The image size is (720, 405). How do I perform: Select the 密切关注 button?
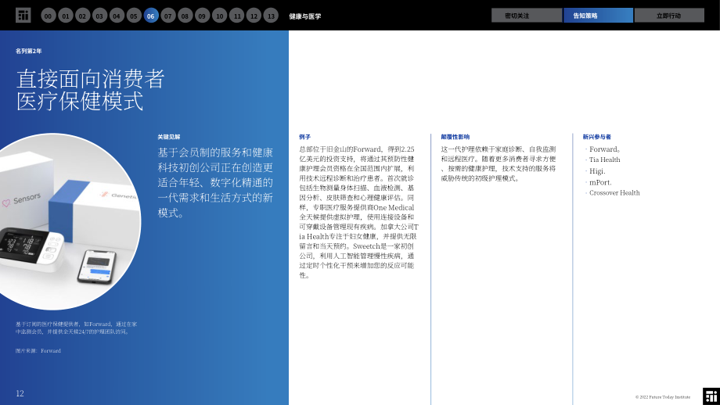[x=526, y=15]
